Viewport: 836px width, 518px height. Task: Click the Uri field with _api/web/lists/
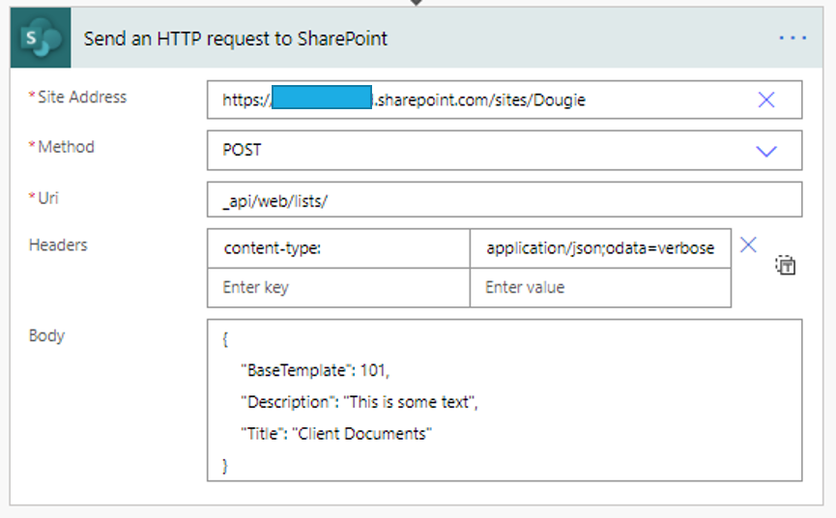504,200
